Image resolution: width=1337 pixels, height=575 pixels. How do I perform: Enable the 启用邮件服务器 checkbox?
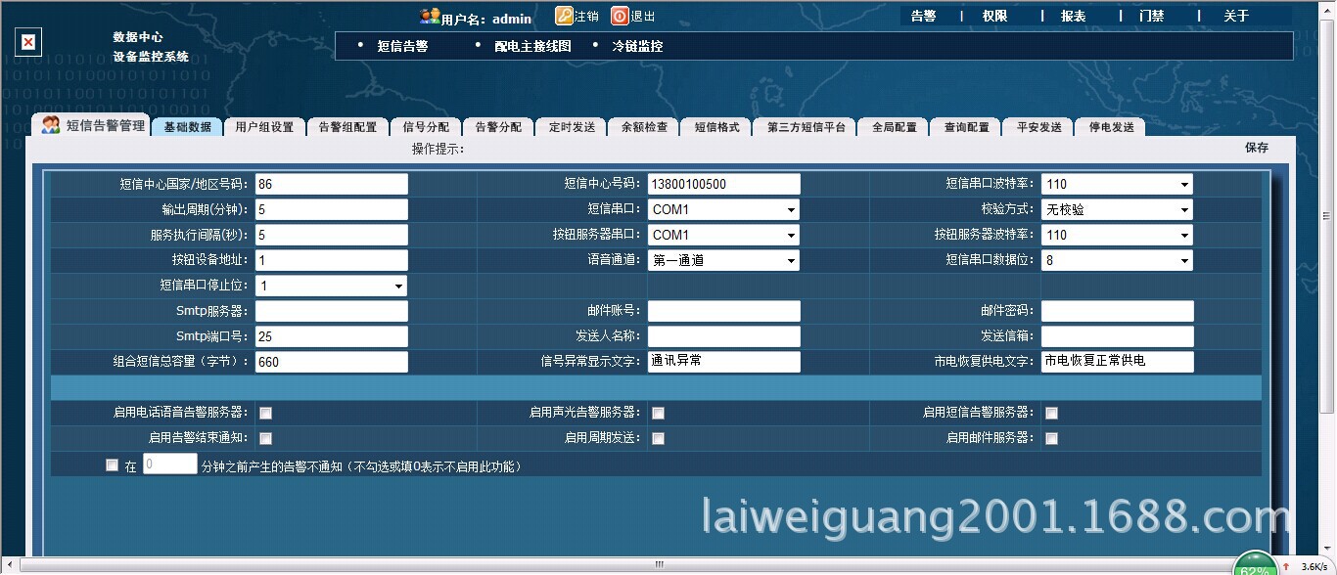[1051, 437]
